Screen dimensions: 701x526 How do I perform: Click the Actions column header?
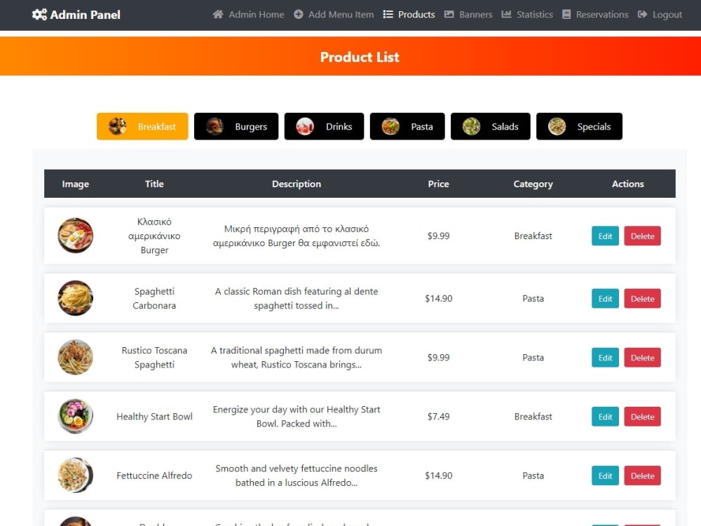coord(627,184)
